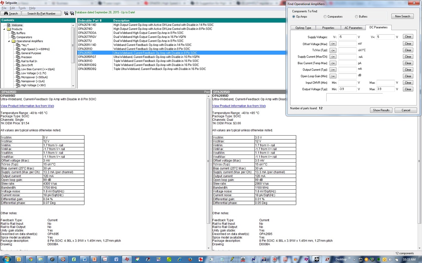
Task: Toggle the TcVos (Typ) comparison operator
Action: tap(333, 50)
